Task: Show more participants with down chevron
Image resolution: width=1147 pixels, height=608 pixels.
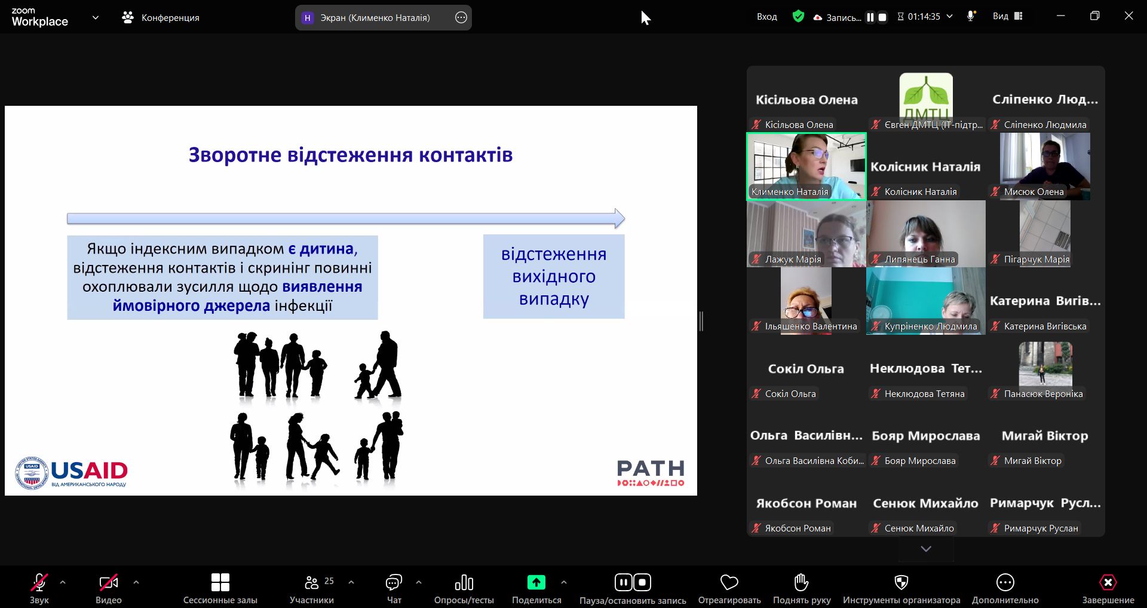Action: pyautogui.click(x=926, y=549)
